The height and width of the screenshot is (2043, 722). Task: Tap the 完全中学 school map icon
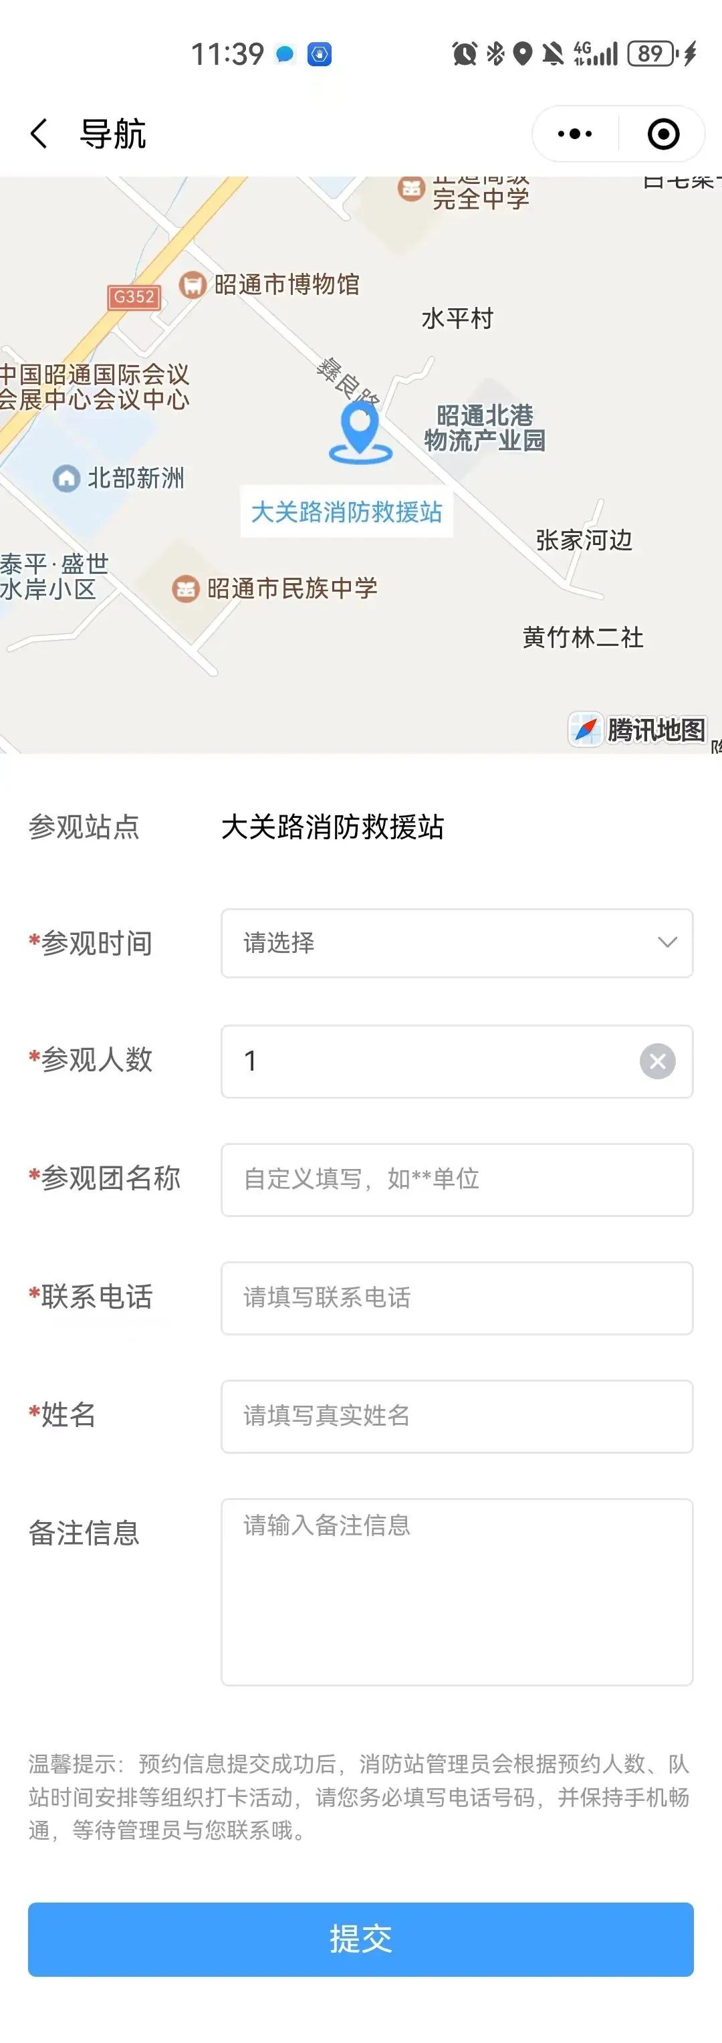coord(410,189)
